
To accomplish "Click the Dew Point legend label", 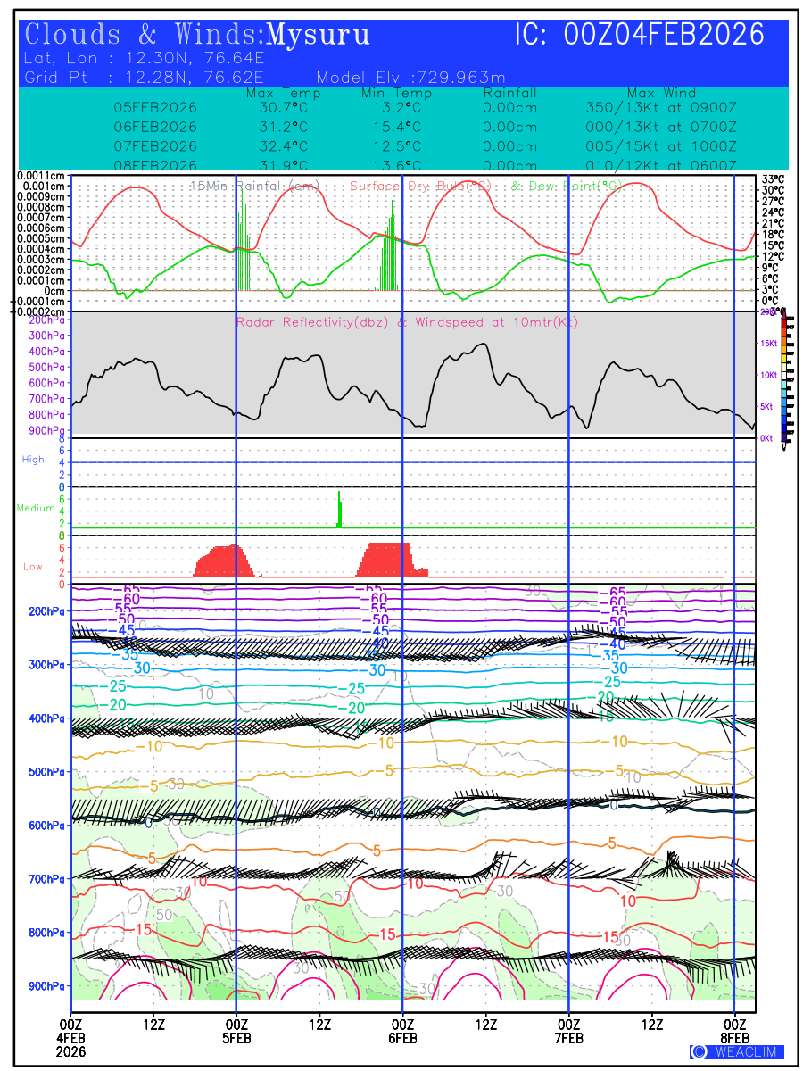I will pyautogui.click(x=566, y=186).
